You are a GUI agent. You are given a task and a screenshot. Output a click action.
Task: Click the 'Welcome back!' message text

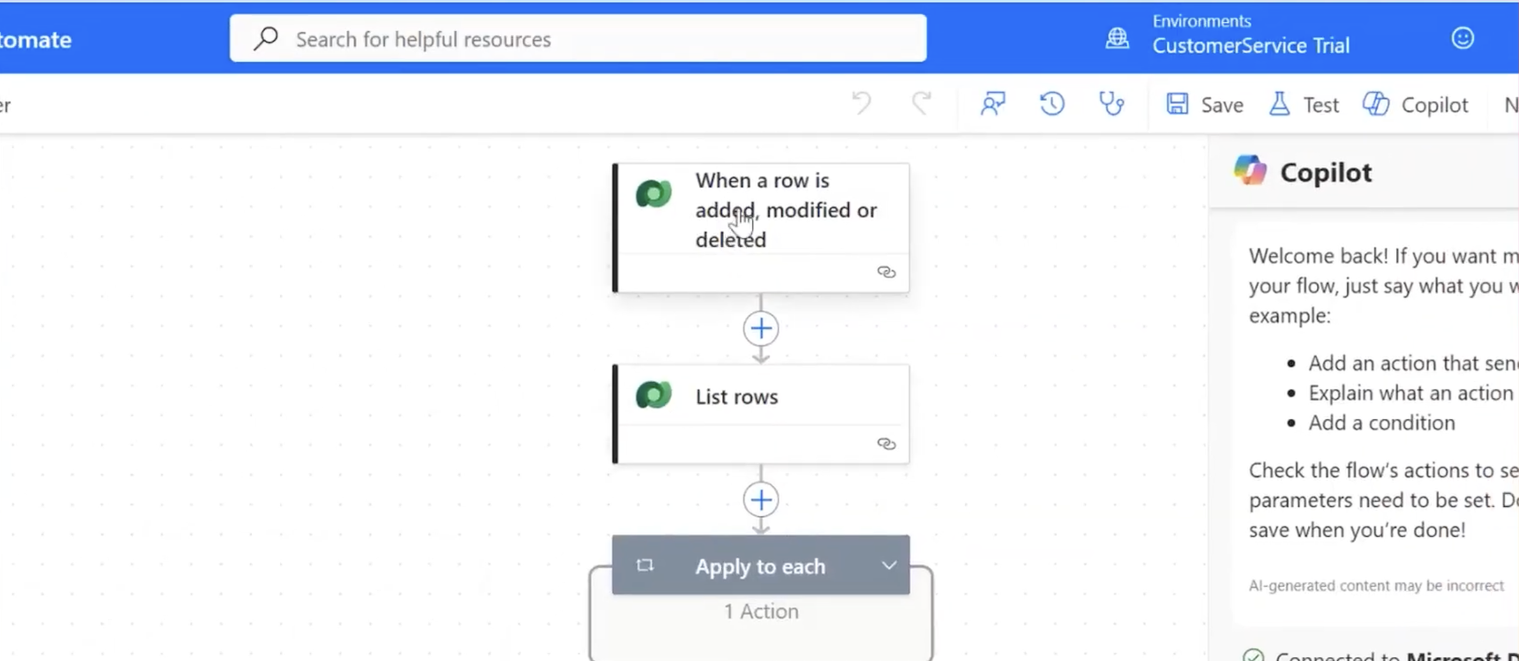coord(1383,285)
